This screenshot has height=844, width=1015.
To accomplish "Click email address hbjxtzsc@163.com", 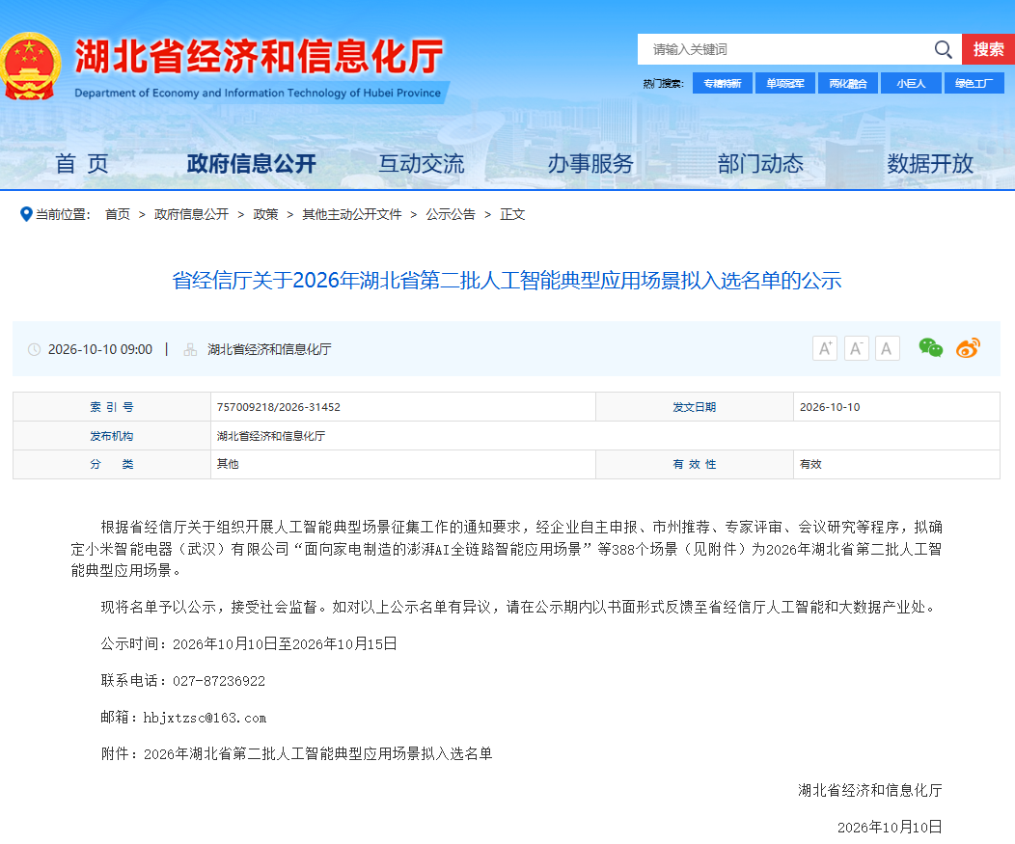I will click(x=205, y=718).
